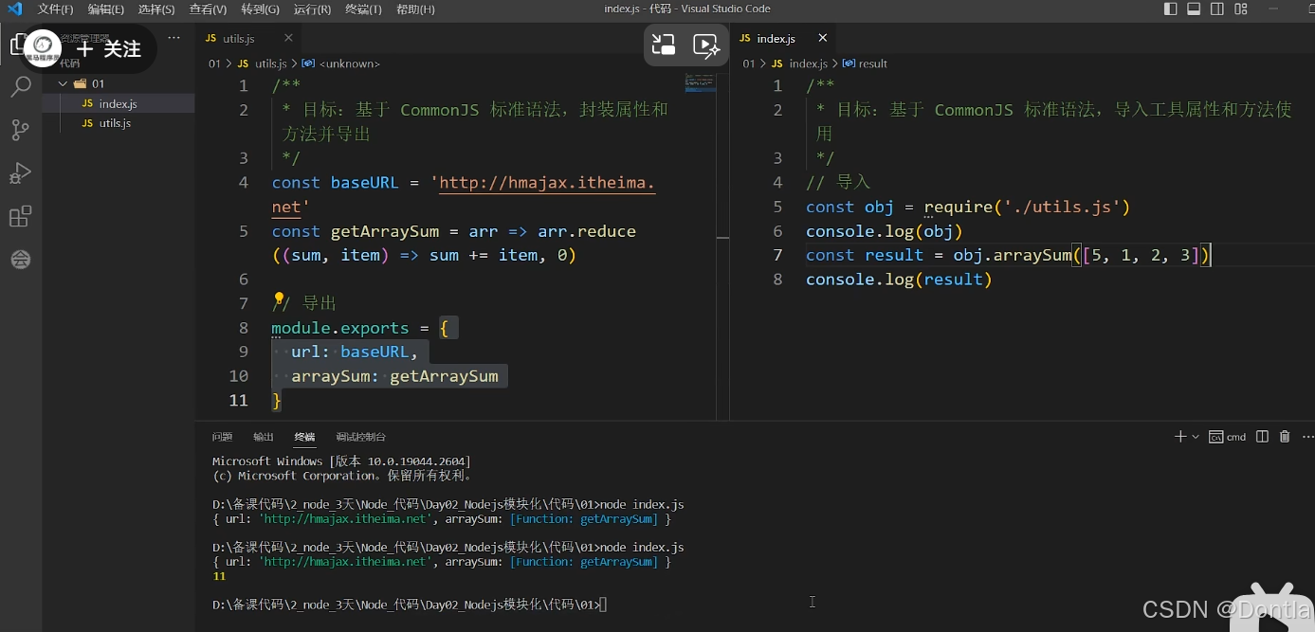
Task: Click console.log(result) on line 8
Action: [899, 279]
